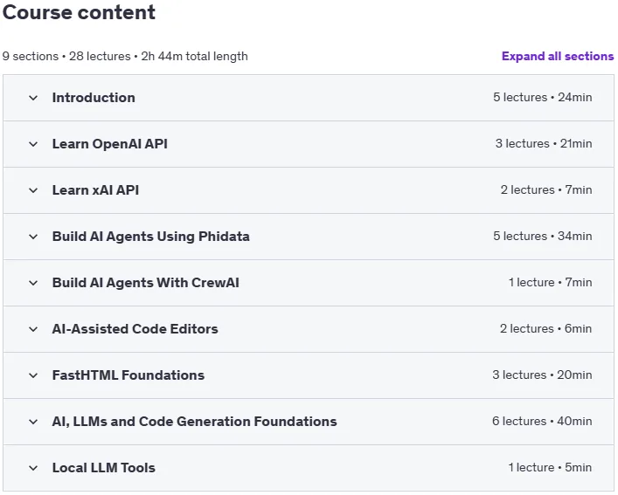Viewport: 618px width, 495px height.
Task: Click '1 lecture • 5min' text
Action: click(550, 467)
